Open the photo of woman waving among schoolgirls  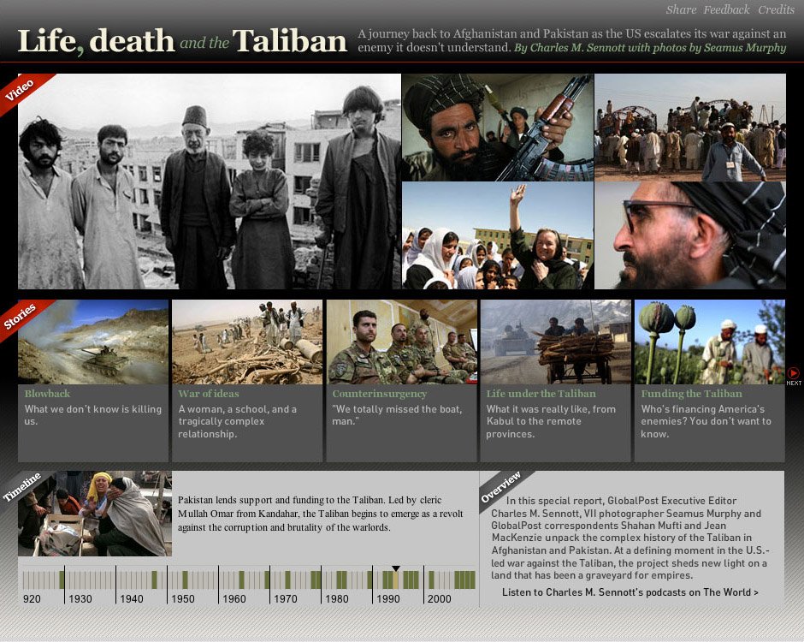pyautogui.click(x=498, y=235)
